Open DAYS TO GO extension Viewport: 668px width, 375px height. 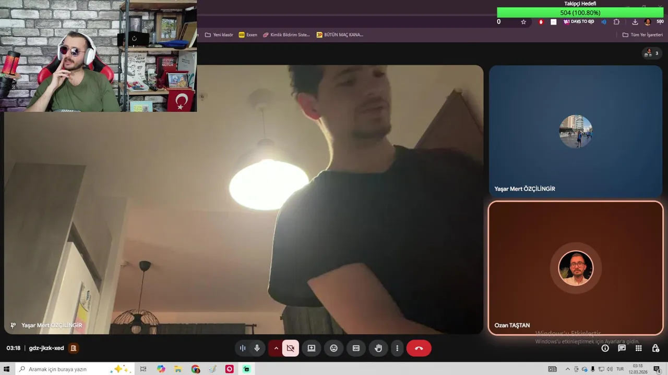tap(579, 22)
